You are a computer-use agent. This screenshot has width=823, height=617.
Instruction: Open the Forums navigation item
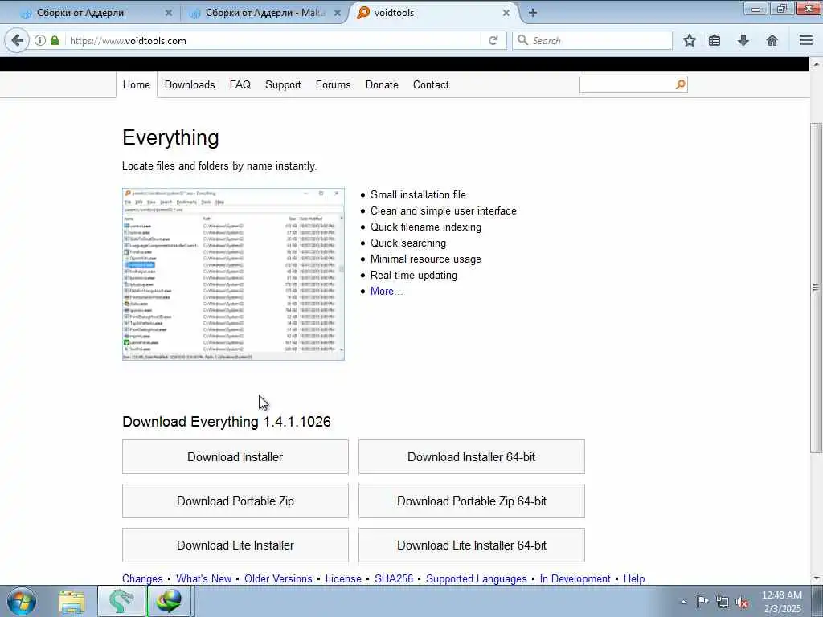click(333, 84)
